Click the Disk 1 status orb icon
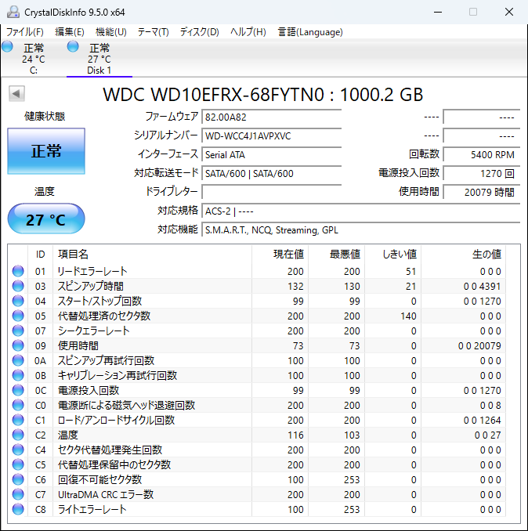Screen dimensions: 528x531 point(73,47)
